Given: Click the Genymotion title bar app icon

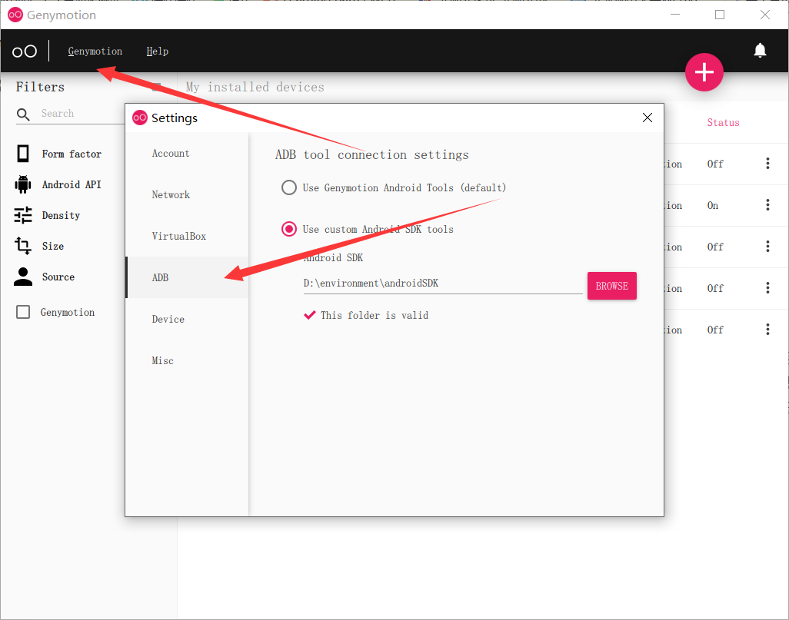Looking at the screenshot, I should point(15,15).
